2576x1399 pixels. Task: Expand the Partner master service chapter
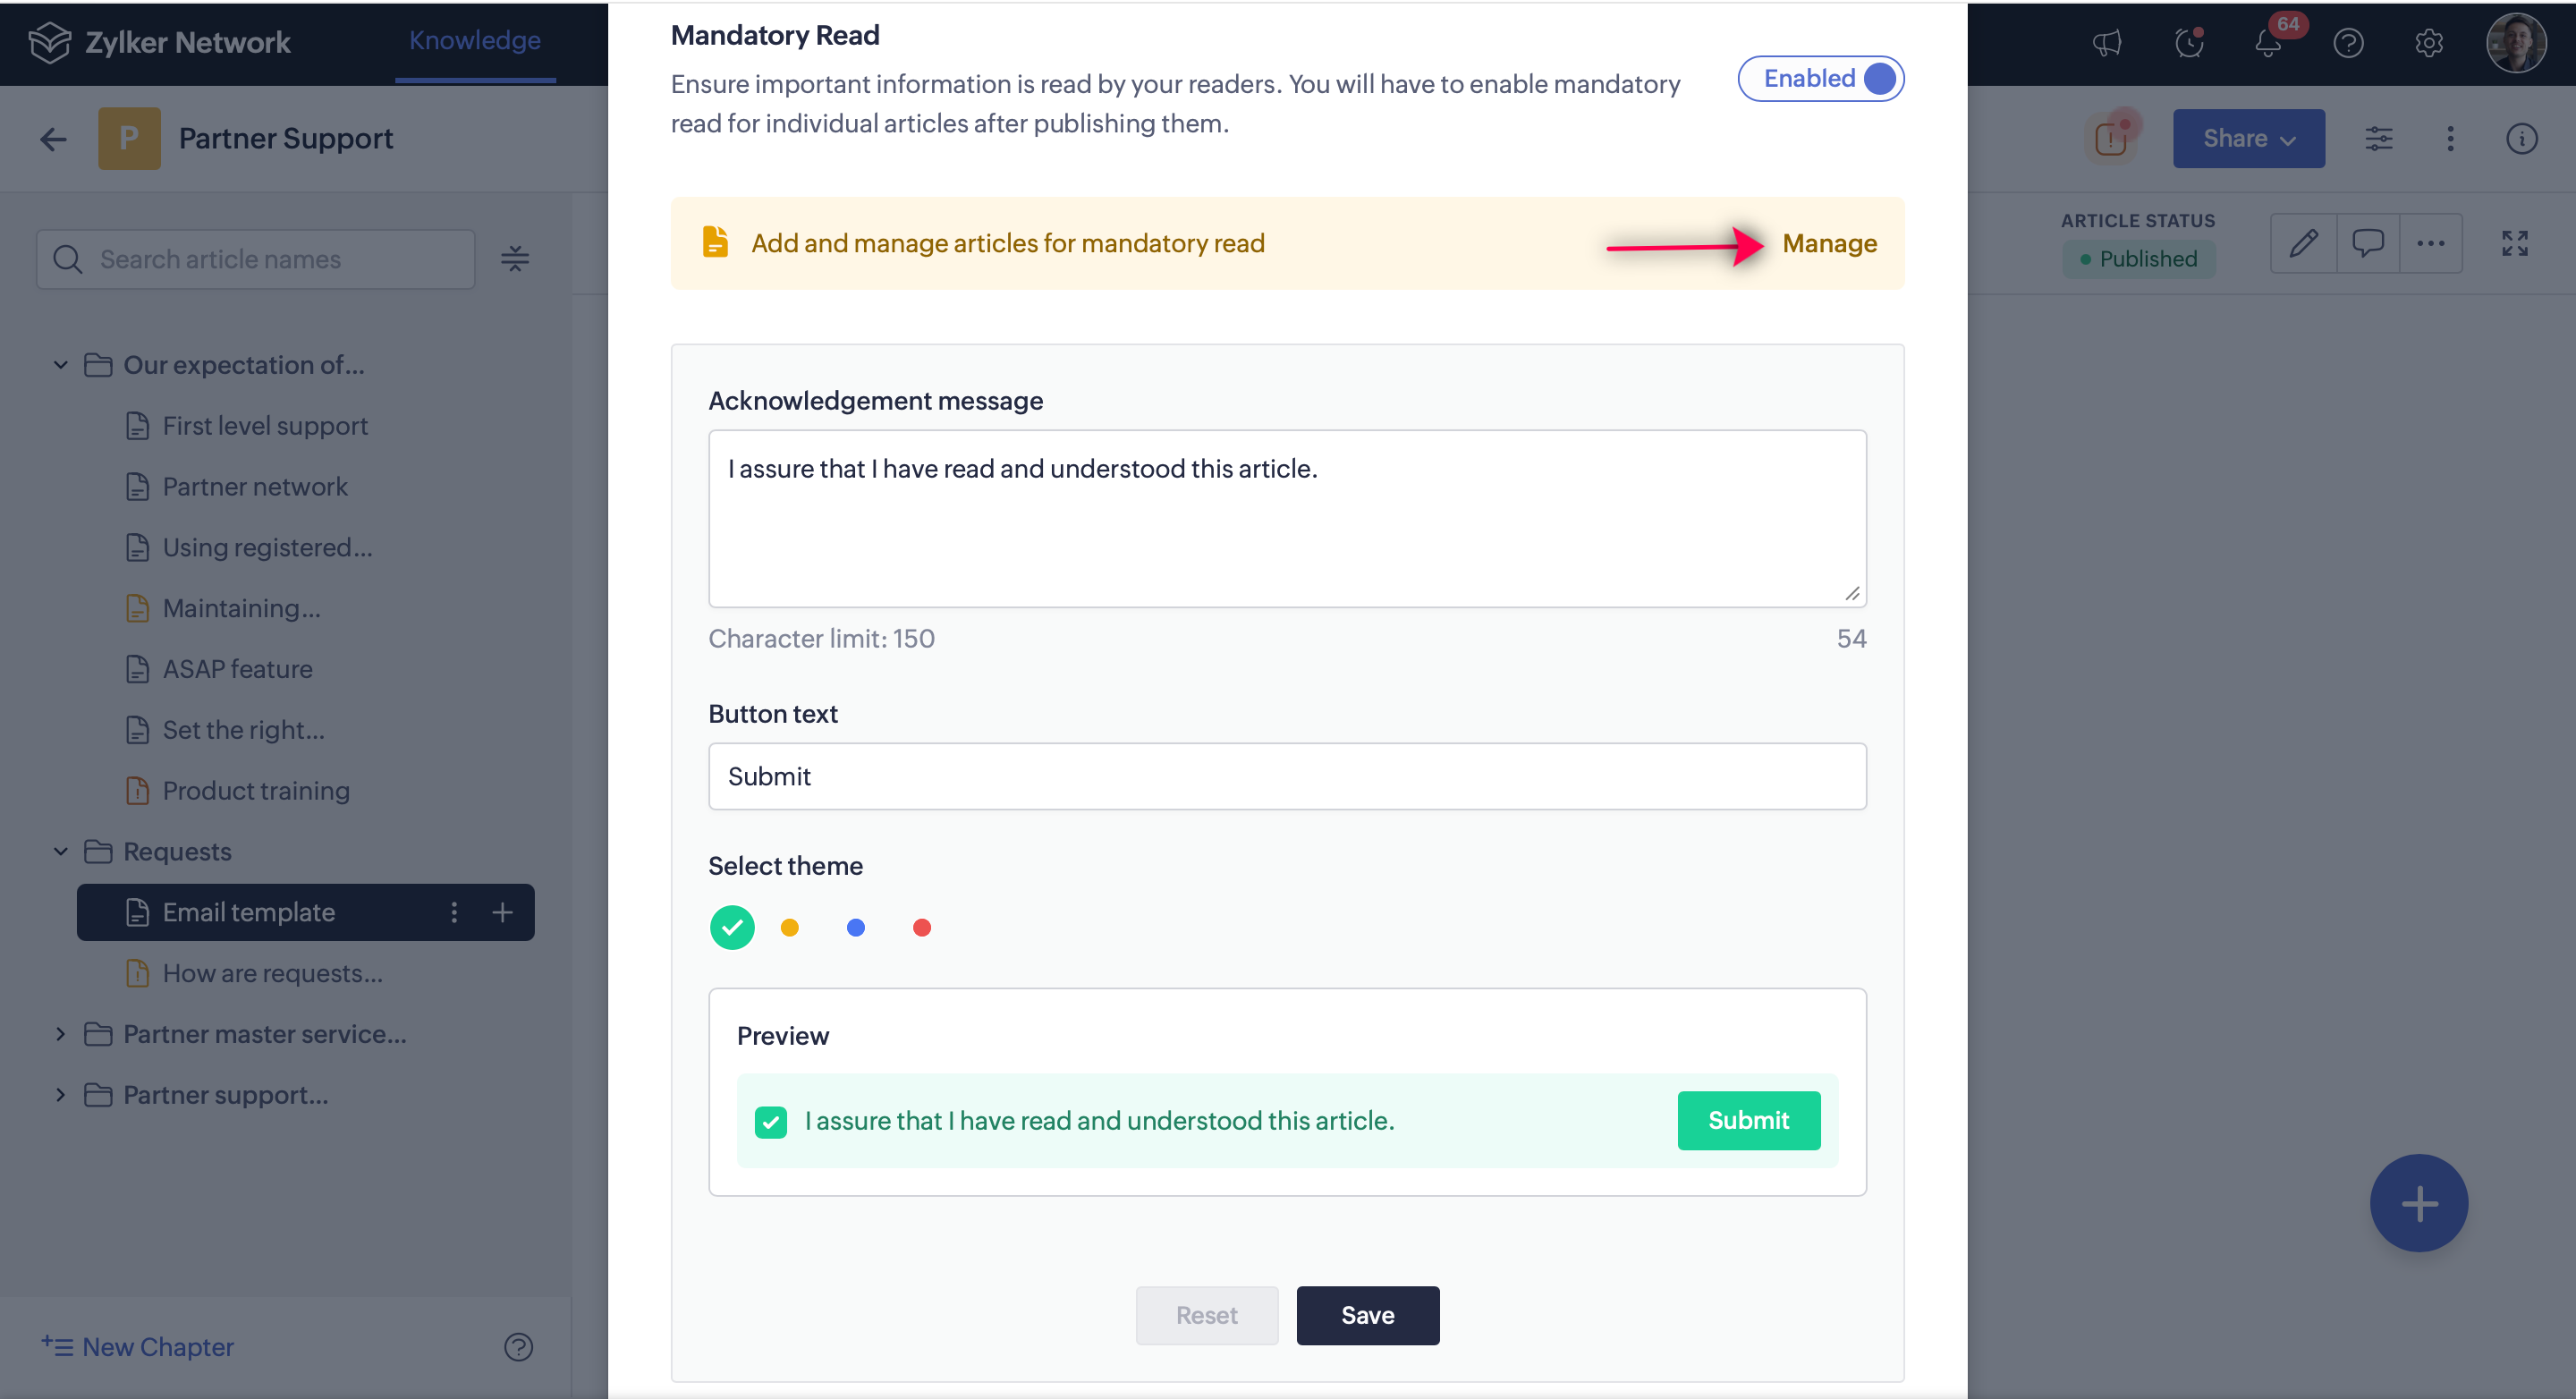61,1034
